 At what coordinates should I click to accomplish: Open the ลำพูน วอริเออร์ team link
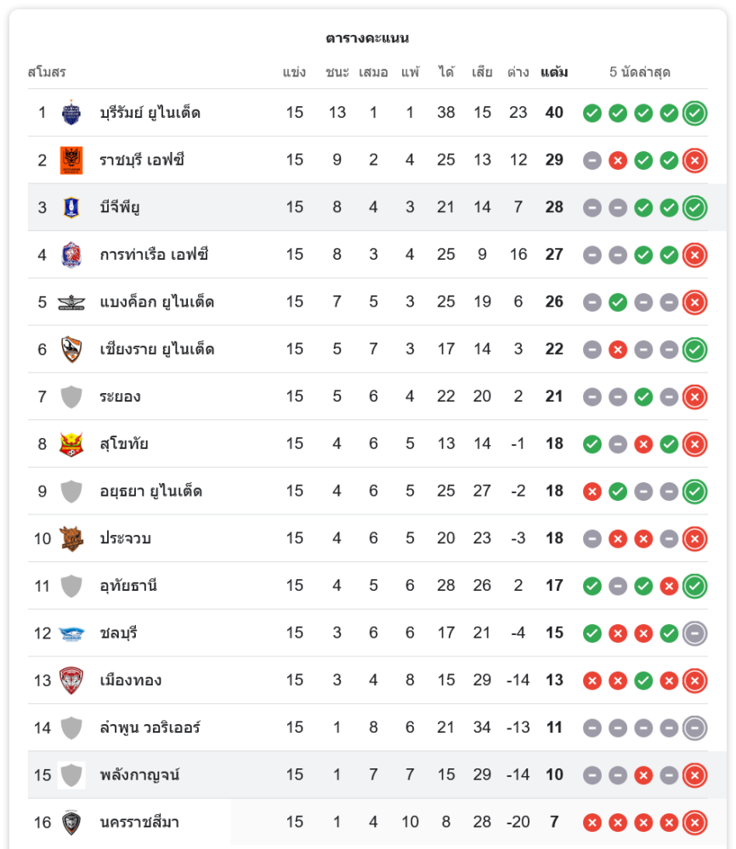pyautogui.click(x=150, y=728)
